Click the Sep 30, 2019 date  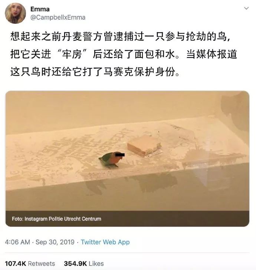click(55, 242)
